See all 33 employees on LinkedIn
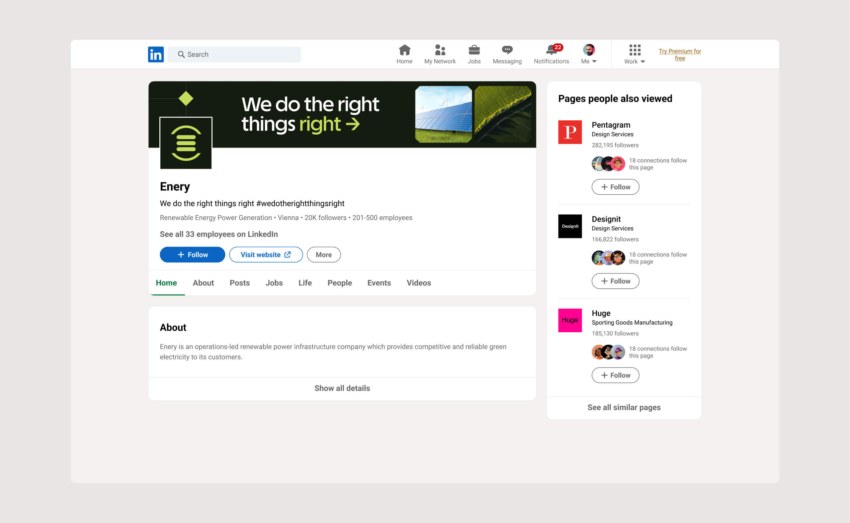This screenshot has width=850, height=523. point(219,234)
